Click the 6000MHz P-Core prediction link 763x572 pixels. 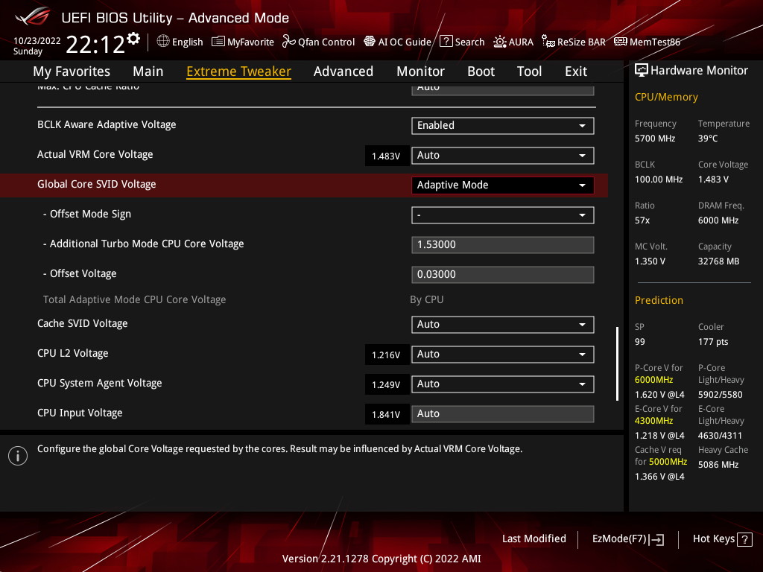(x=654, y=380)
